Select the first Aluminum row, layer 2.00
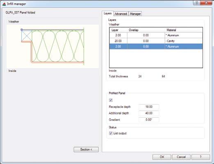 pyautogui.click(x=156, y=35)
